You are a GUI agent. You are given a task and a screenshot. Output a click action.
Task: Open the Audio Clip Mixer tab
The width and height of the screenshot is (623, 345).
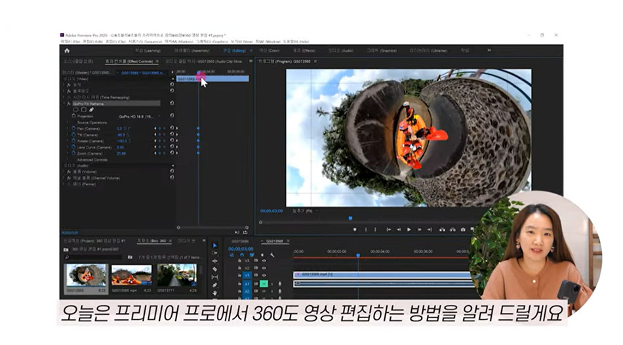coord(204,61)
